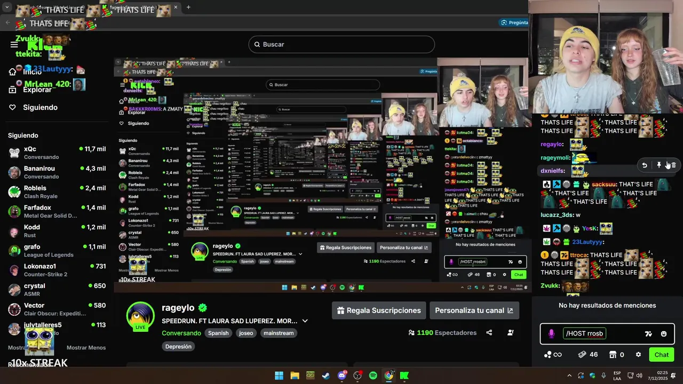Click ttroca username in chat
Screen dimensions: 683x384
click(x=579, y=255)
